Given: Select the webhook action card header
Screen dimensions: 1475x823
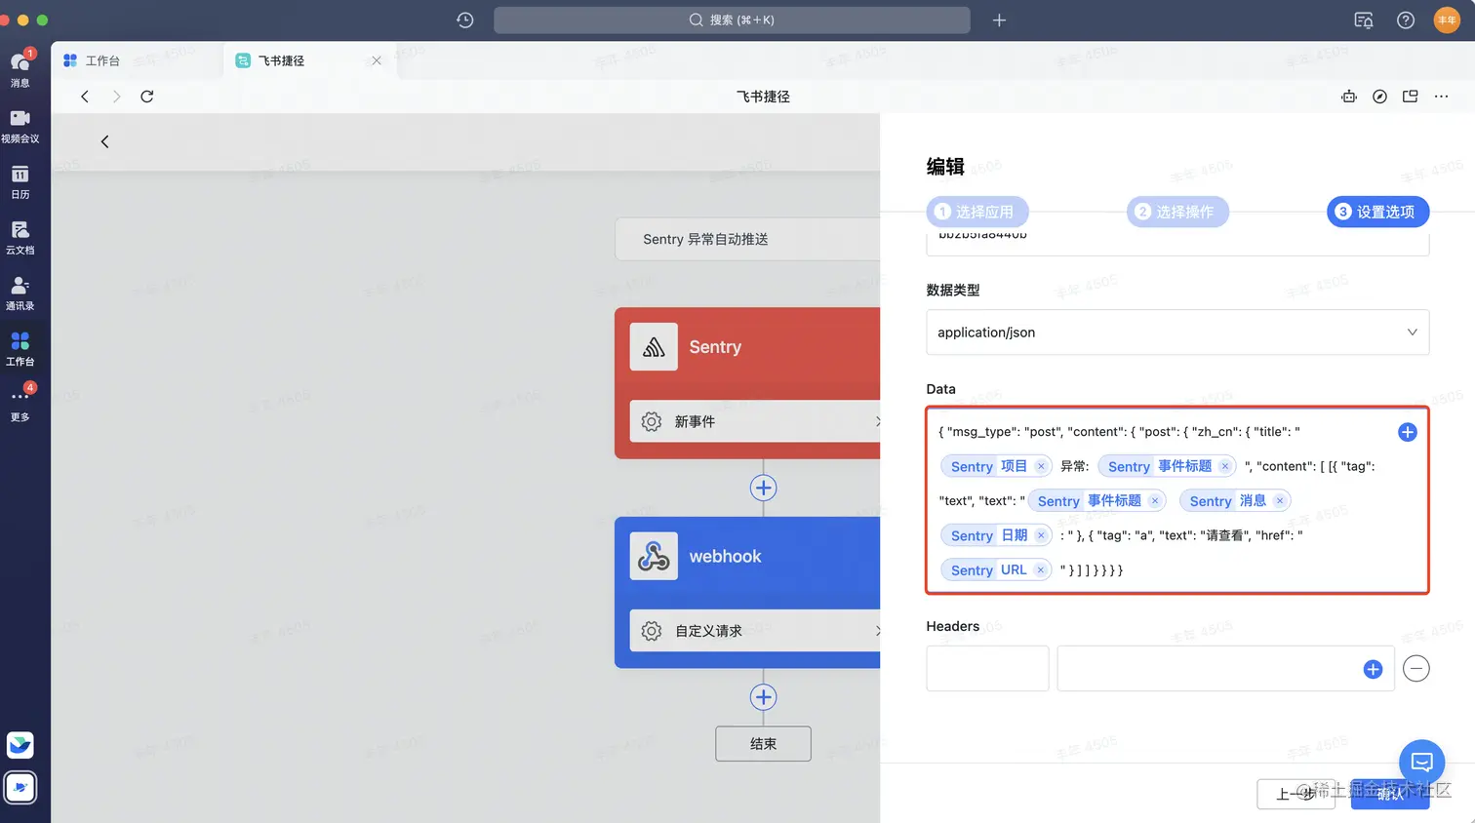Looking at the screenshot, I should coord(747,556).
